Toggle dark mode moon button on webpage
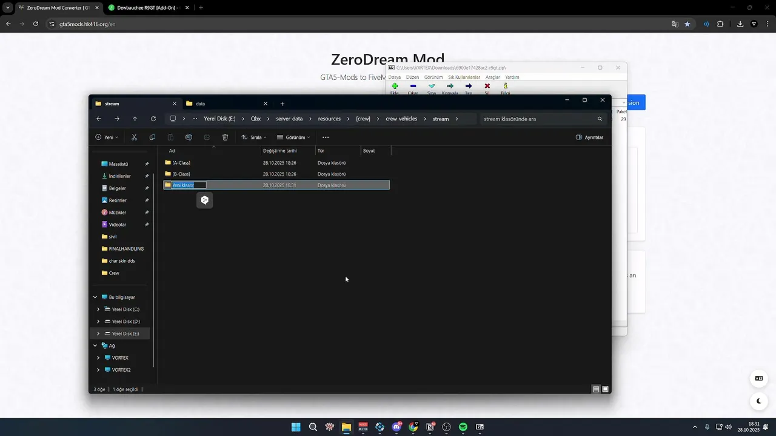The height and width of the screenshot is (436, 776). (x=759, y=401)
